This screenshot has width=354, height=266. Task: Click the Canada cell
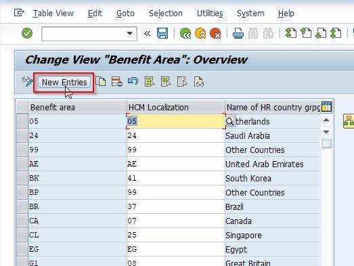tap(272, 221)
